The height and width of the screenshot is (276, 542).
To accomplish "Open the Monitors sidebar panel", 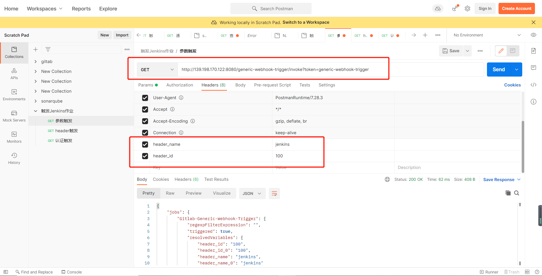I will pyautogui.click(x=14, y=137).
